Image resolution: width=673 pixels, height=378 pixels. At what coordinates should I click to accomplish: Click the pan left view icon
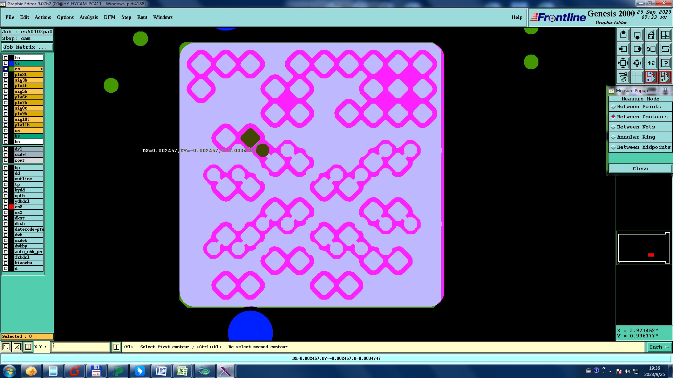[623, 49]
